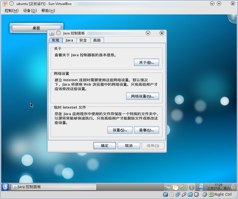Viewport: 238px width, 199px height.
Task: Open the keyboard layout tray icon
Action: (167, 188)
